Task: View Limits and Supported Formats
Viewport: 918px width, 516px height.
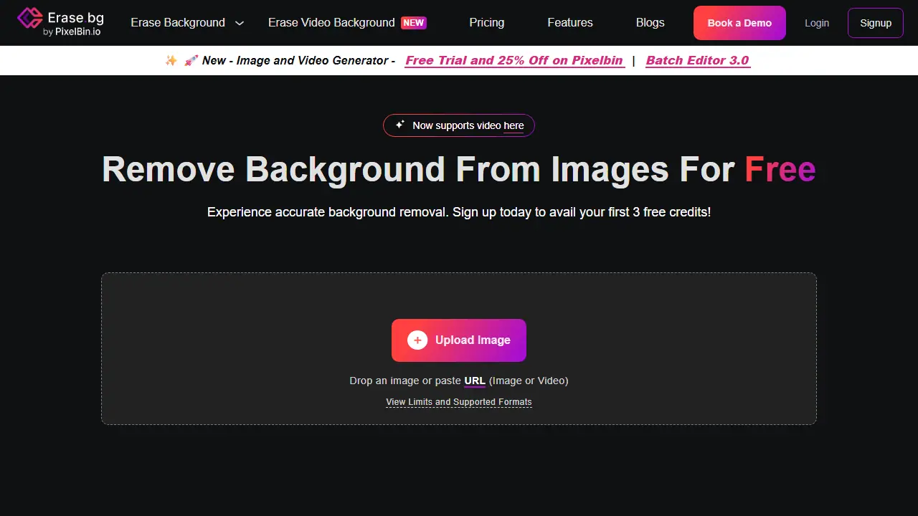Action: tap(459, 402)
